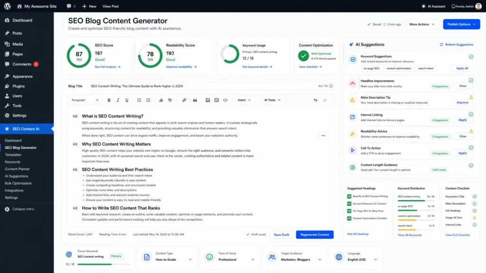Click Save Draft button
This screenshot has width=486, height=273.
pos(281,235)
